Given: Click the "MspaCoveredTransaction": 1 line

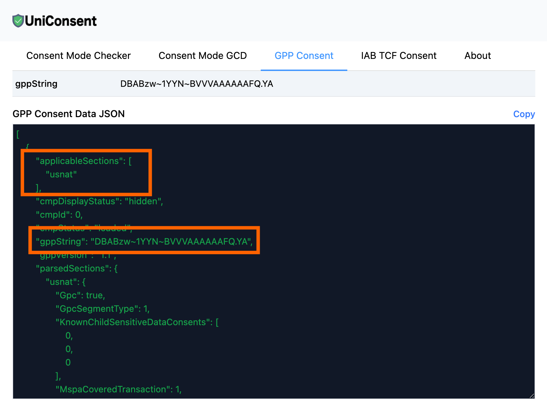Looking at the screenshot, I should click(x=118, y=389).
